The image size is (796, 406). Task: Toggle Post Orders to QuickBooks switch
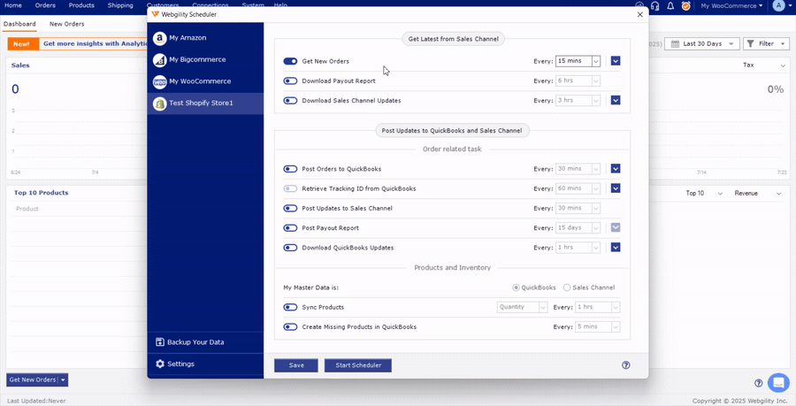290,168
